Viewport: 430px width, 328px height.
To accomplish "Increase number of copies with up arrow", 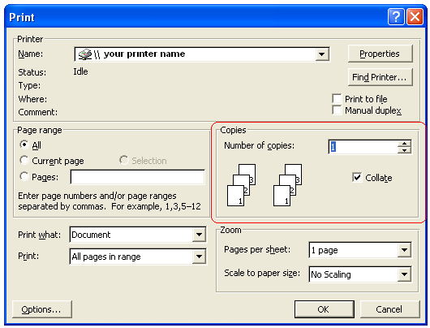I will coord(404,144).
